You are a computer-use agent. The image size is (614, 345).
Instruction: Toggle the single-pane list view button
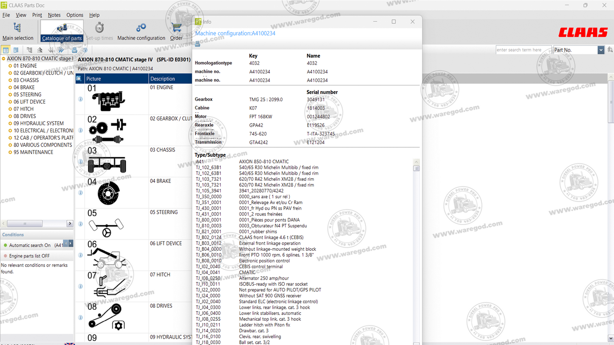[x=6, y=50]
